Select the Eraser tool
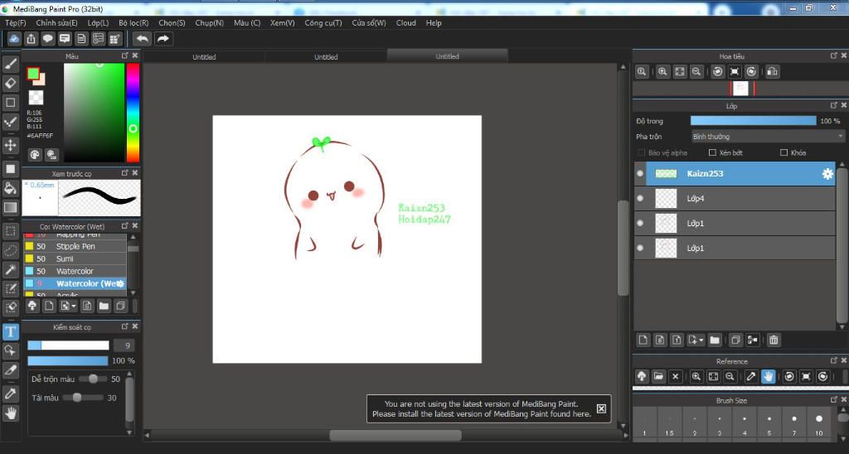Screen dimensions: 849x454 [x=11, y=83]
